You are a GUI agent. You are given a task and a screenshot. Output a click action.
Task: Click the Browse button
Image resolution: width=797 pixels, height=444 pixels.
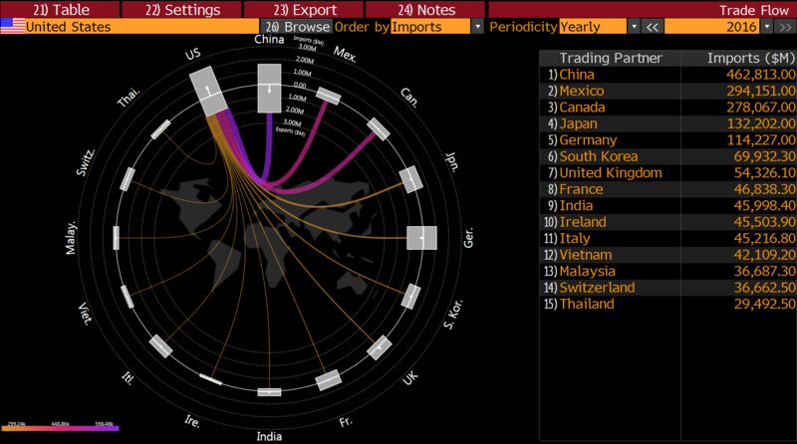point(296,27)
